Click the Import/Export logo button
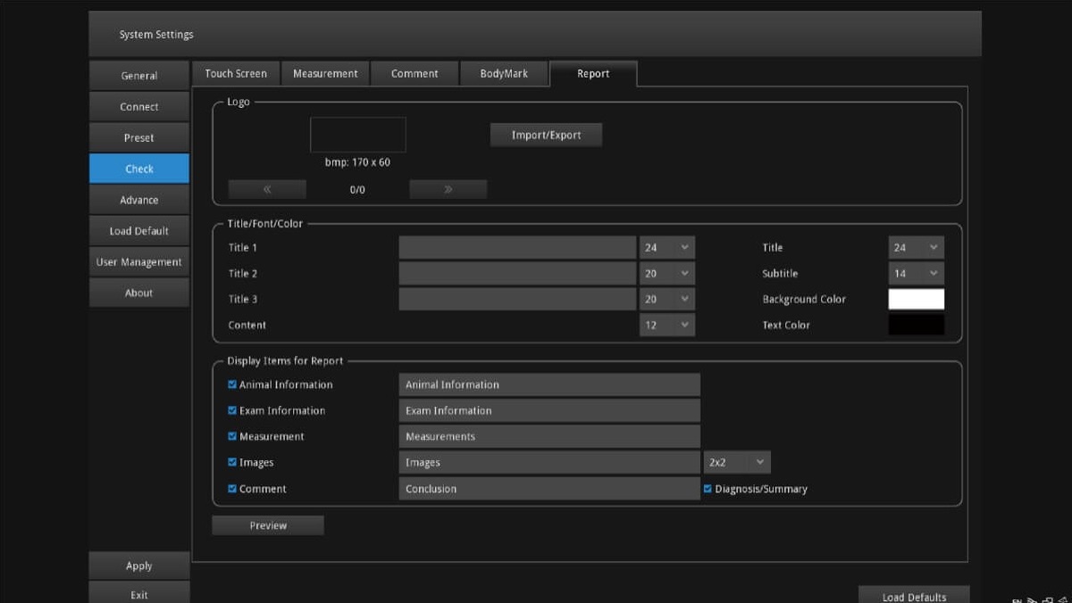 [546, 136]
